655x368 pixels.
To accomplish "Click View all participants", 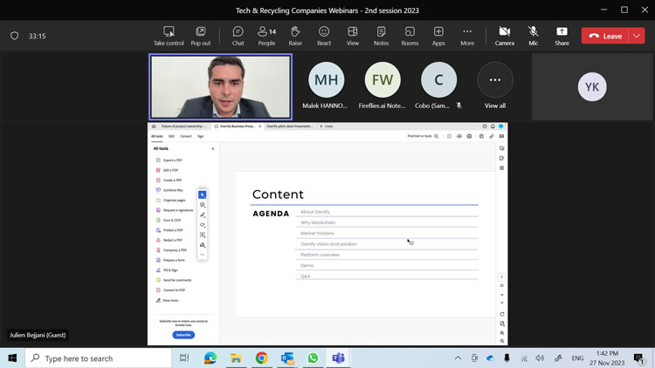I will [x=495, y=85].
